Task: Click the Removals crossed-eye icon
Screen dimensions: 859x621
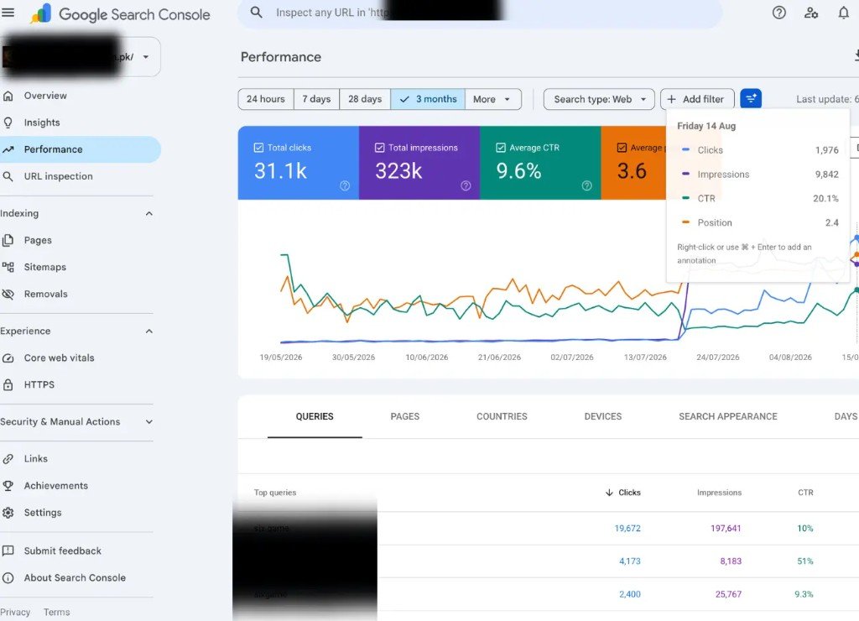Action: [8, 294]
